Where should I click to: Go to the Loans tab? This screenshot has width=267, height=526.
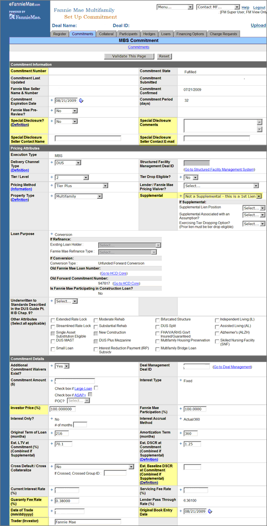(166, 34)
